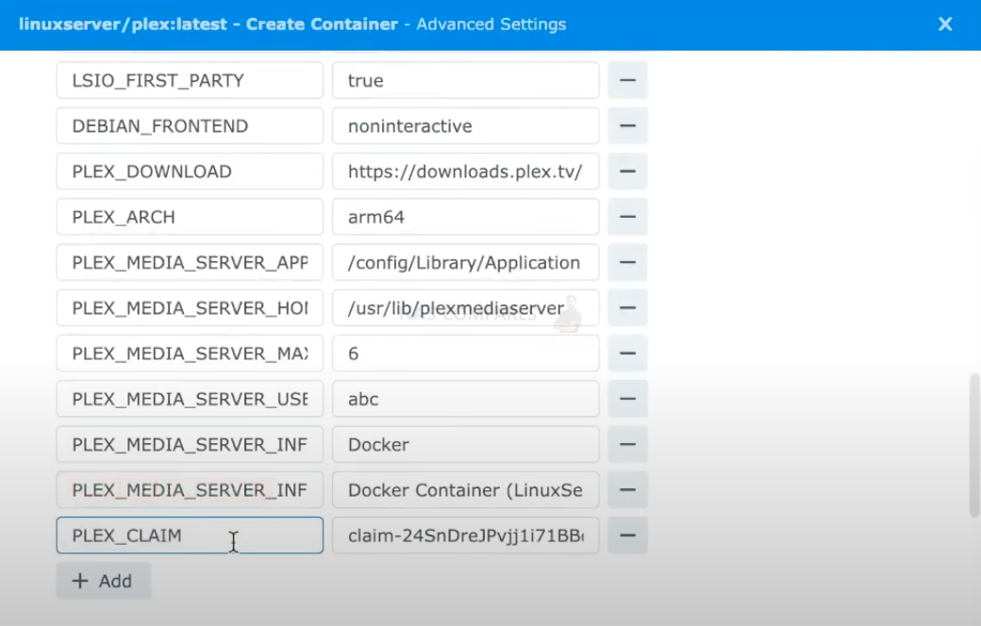Select the LSIO_FIRST_PARTY name field
The height and width of the screenshot is (626, 981).
point(190,80)
